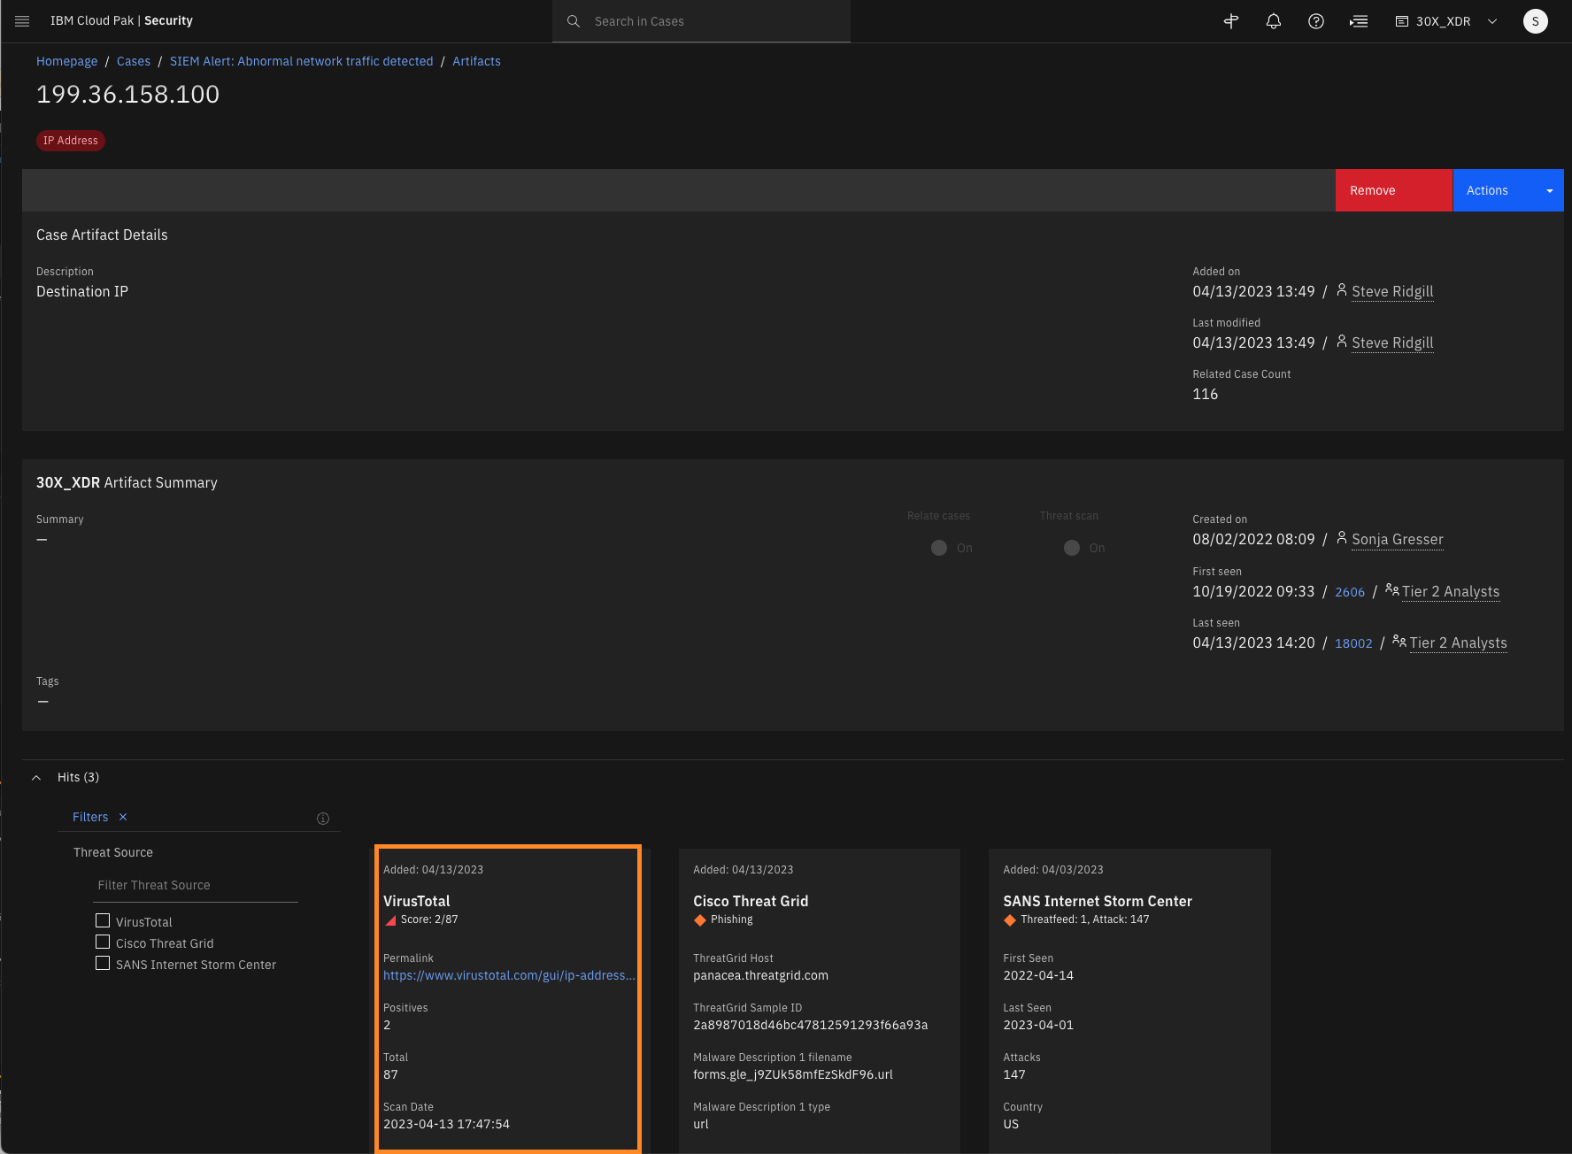Select the Cisco Threat Grid card title
This screenshot has width=1572, height=1154.
tap(751, 901)
